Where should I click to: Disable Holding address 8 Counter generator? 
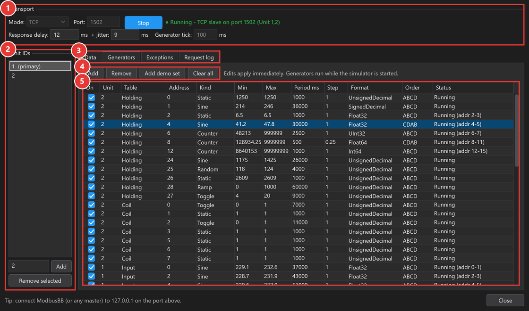pyautogui.click(x=92, y=142)
